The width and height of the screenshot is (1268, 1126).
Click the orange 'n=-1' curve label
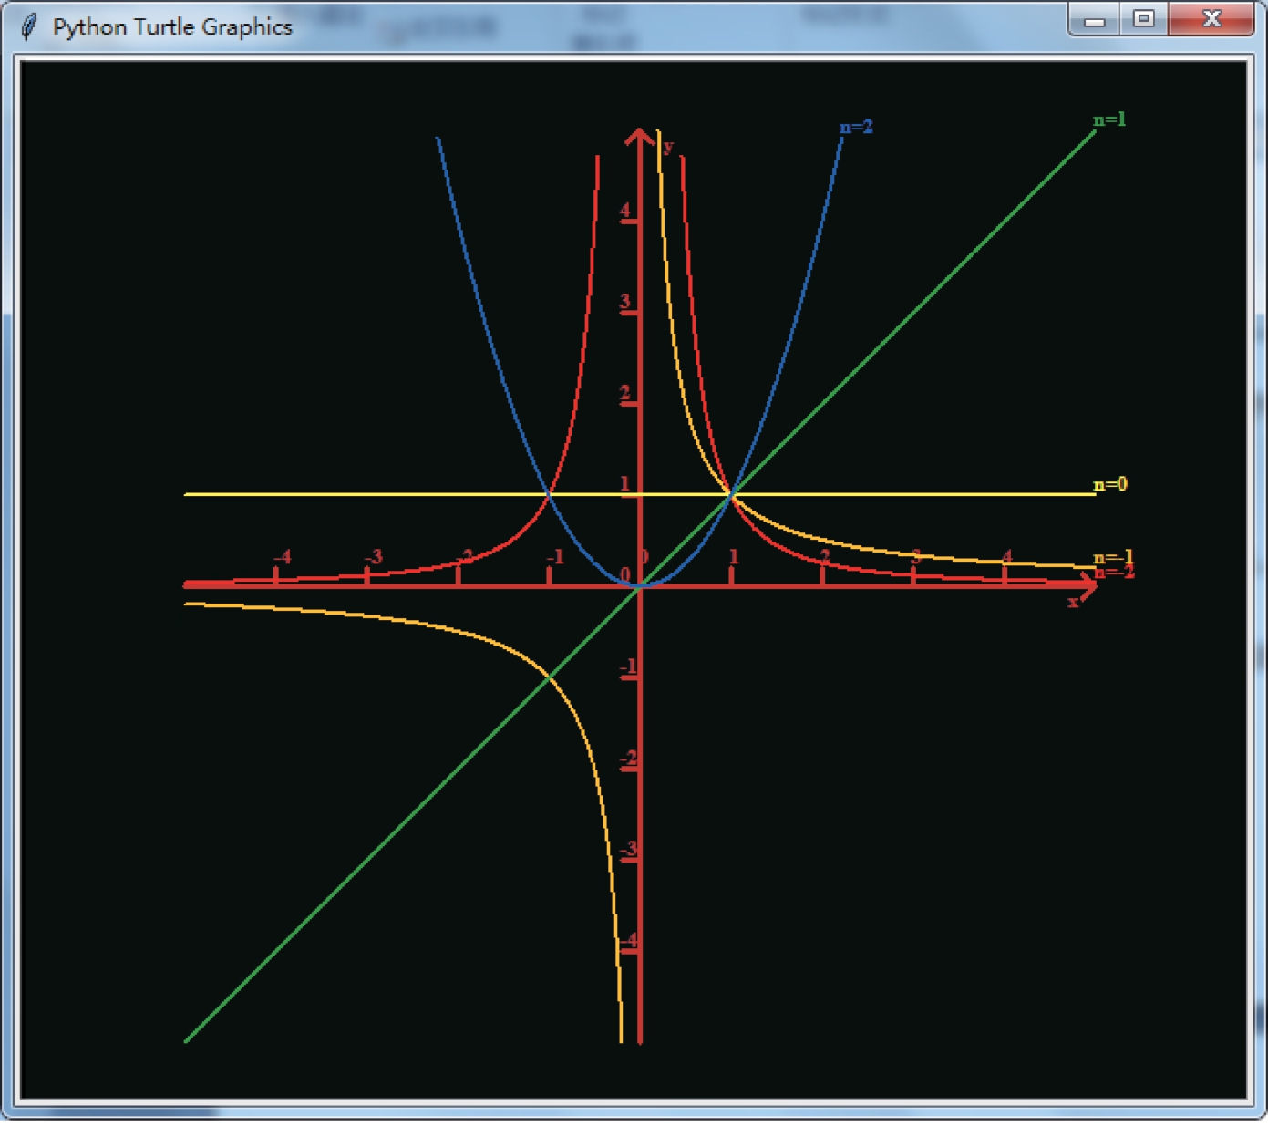pyautogui.click(x=1113, y=557)
